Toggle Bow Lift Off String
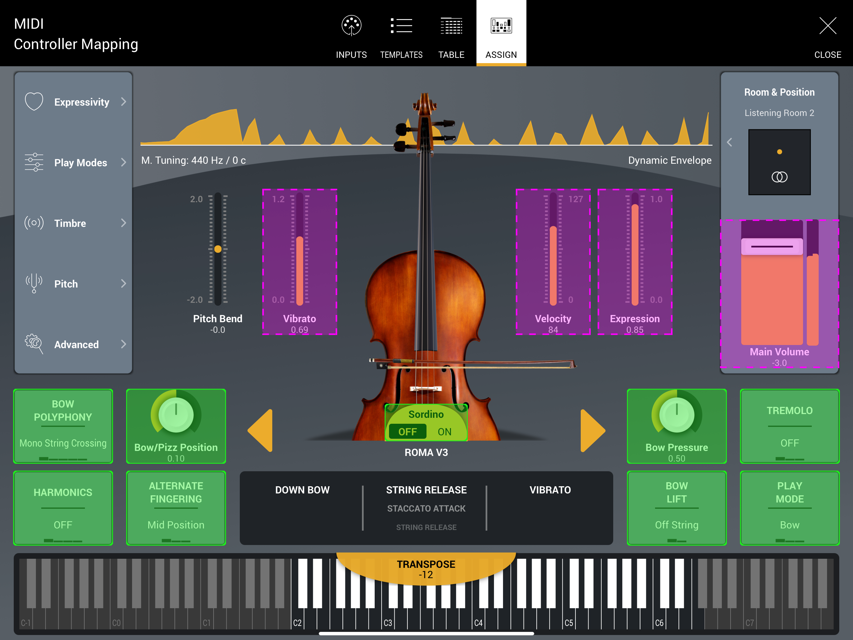This screenshot has width=853, height=640. click(677, 508)
